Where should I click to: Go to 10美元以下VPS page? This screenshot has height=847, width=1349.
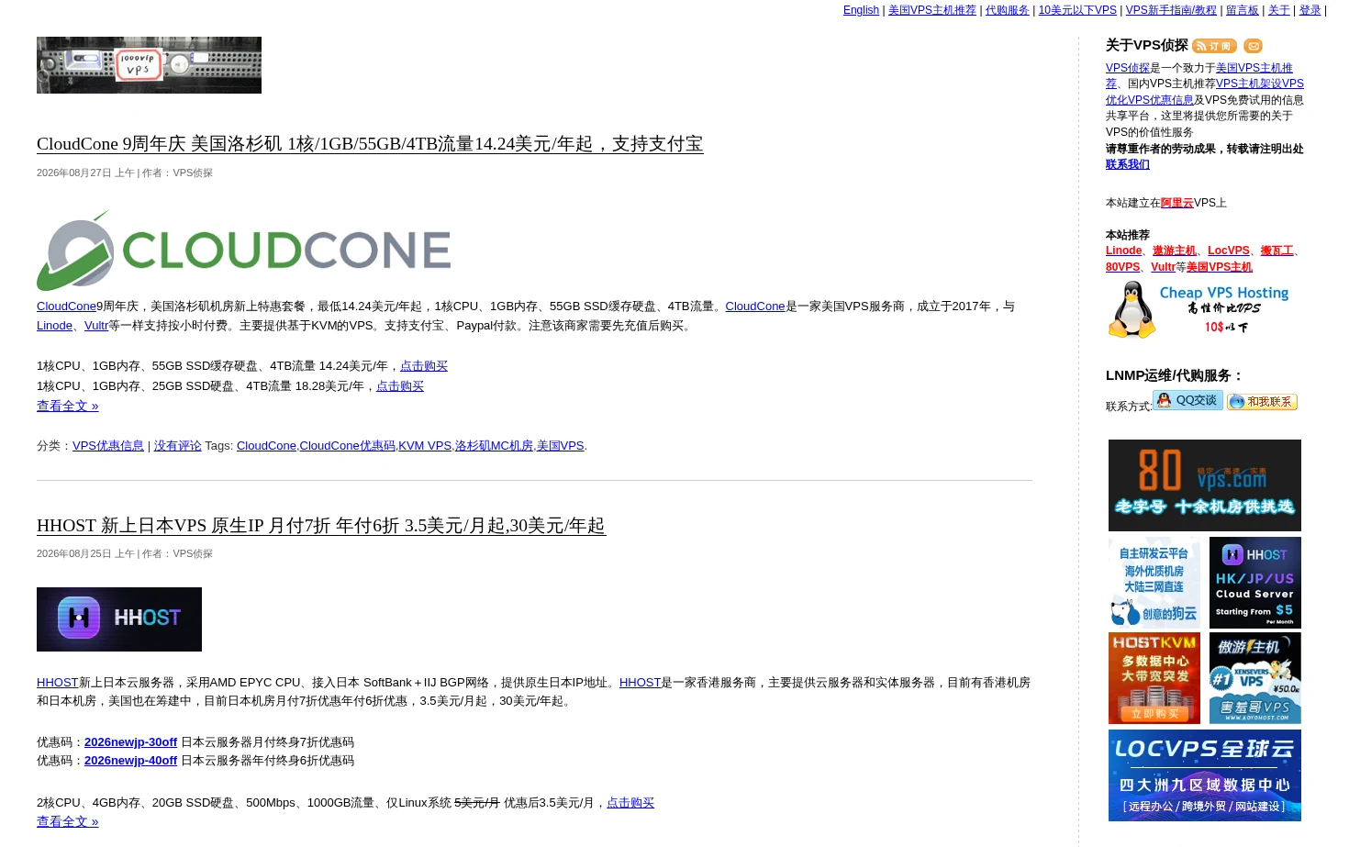(x=1077, y=10)
